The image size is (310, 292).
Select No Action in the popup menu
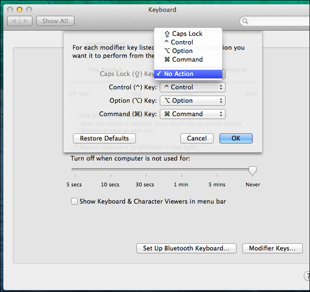[188, 74]
